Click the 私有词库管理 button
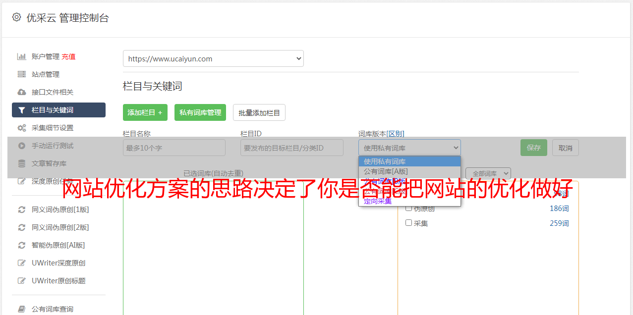The height and width of the screenshot is (315, 633). tap(200, 112)
